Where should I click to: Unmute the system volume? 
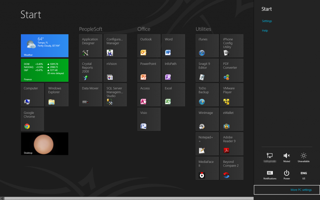(287, 157)
